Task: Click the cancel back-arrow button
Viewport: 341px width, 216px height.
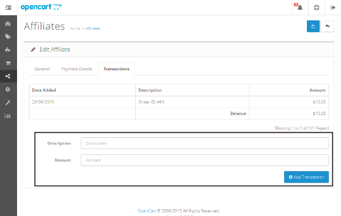Action: click(x=327, y=26)
